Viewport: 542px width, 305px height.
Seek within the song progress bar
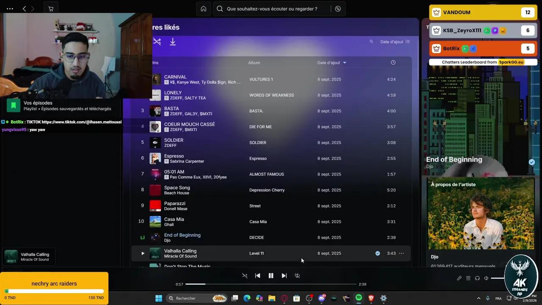click(271, 284)
